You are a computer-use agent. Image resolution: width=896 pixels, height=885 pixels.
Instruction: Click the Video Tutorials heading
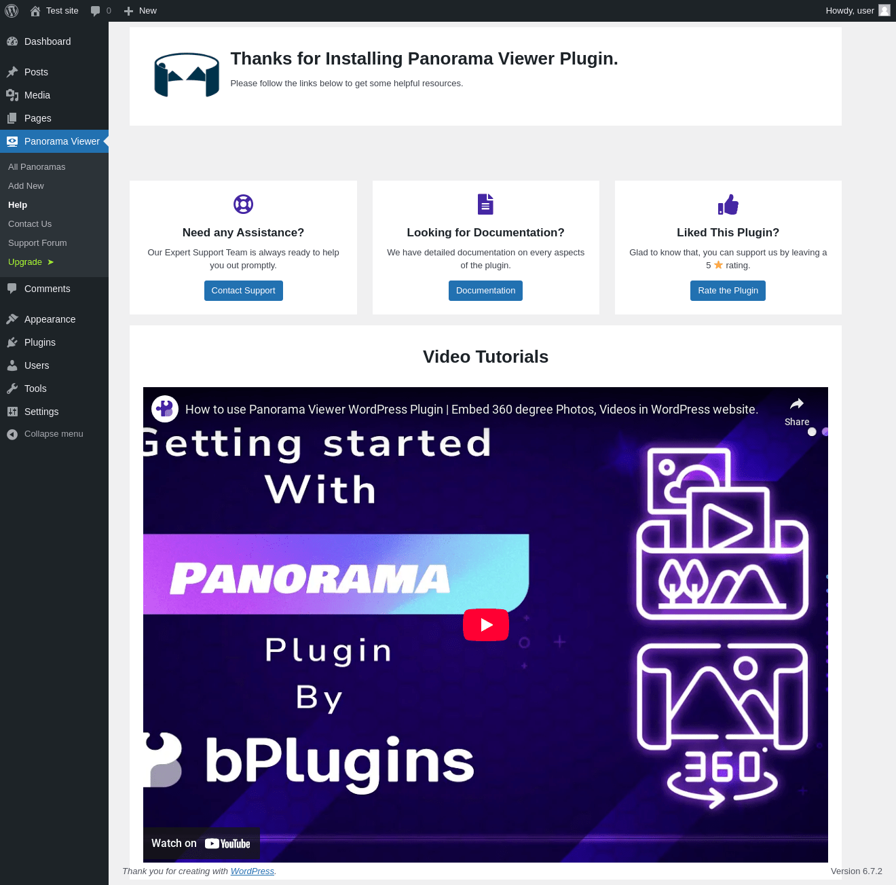485,357
